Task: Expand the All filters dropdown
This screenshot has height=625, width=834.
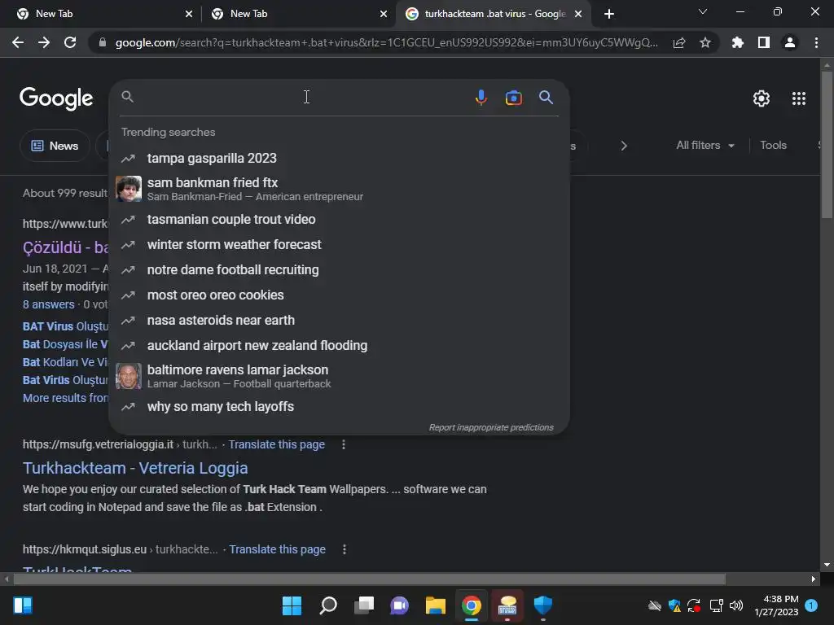Action: click(x=705, y=145)
